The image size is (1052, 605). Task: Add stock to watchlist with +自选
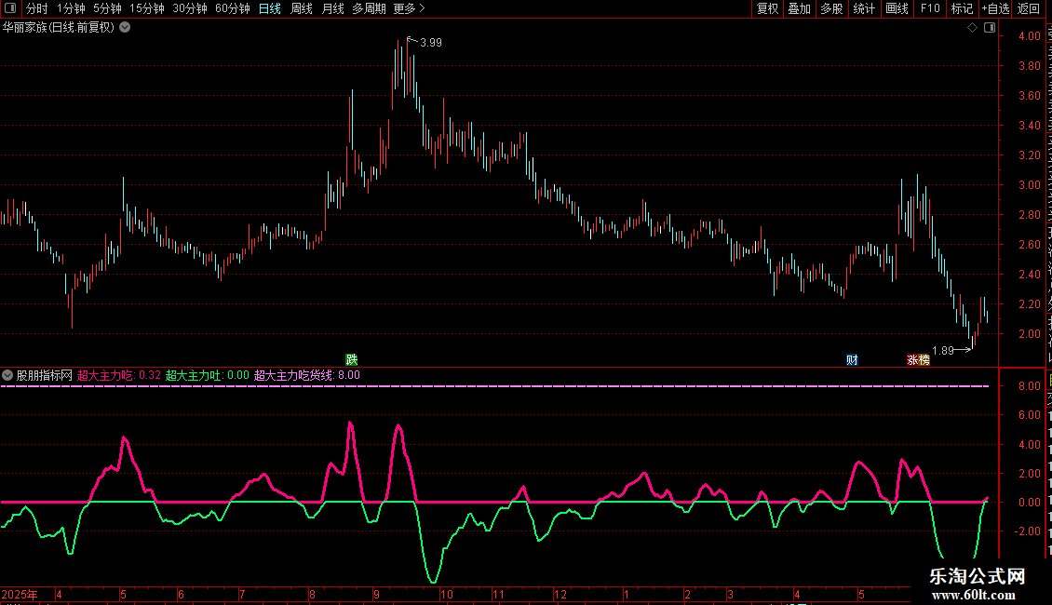pyautogui.click(x=995, y=8)
